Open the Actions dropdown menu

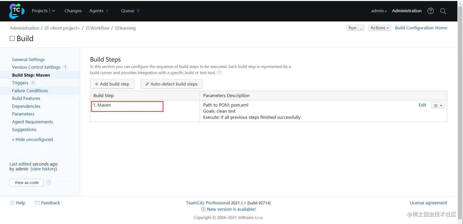tap(379, 28)
